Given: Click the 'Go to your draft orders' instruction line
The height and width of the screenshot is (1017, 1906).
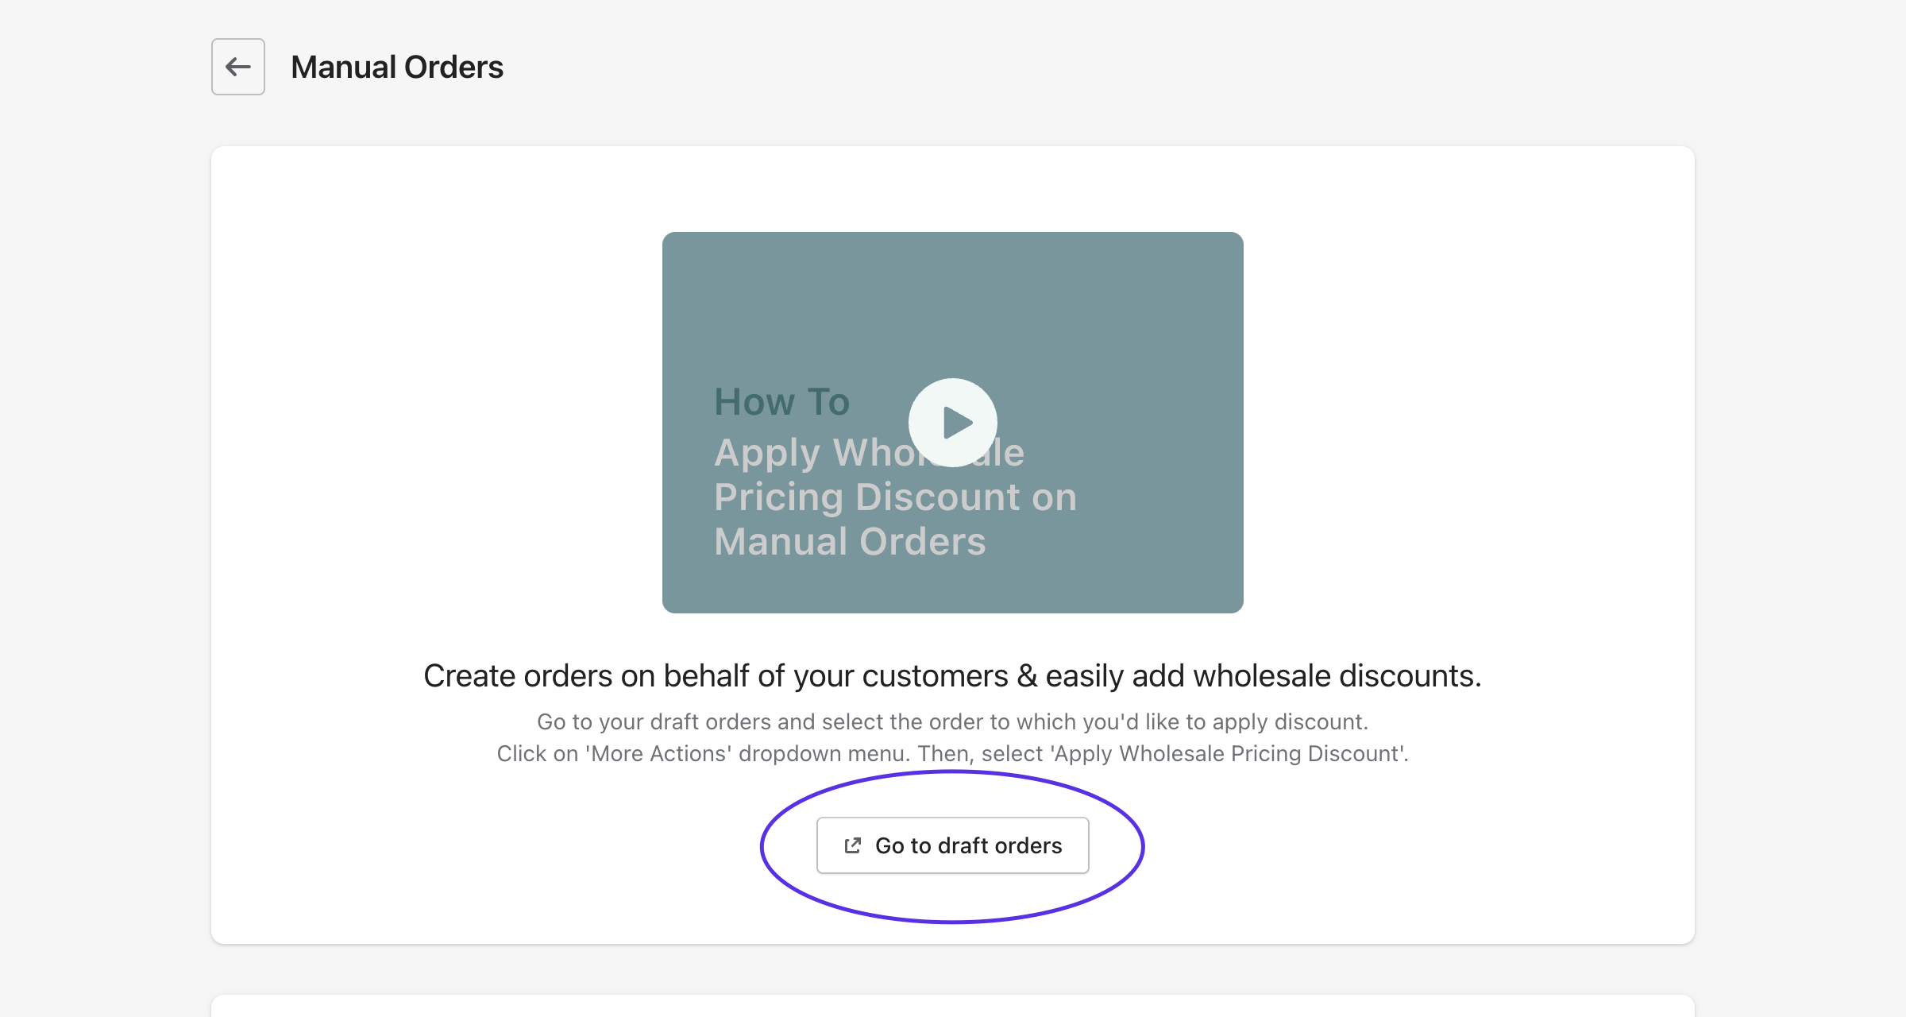Looking at the screenshot, I should tap(952, 721).
